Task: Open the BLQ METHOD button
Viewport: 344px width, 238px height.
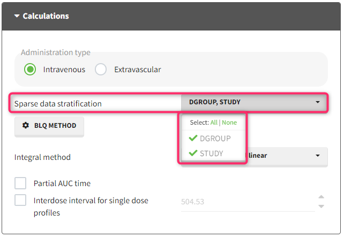Action: (49, 126)
